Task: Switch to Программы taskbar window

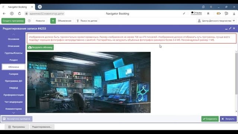Action: [x=17, y=127]
